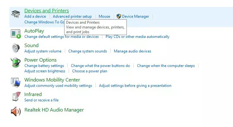
Task: Click Adjust system volume
Action: point(43,51)
